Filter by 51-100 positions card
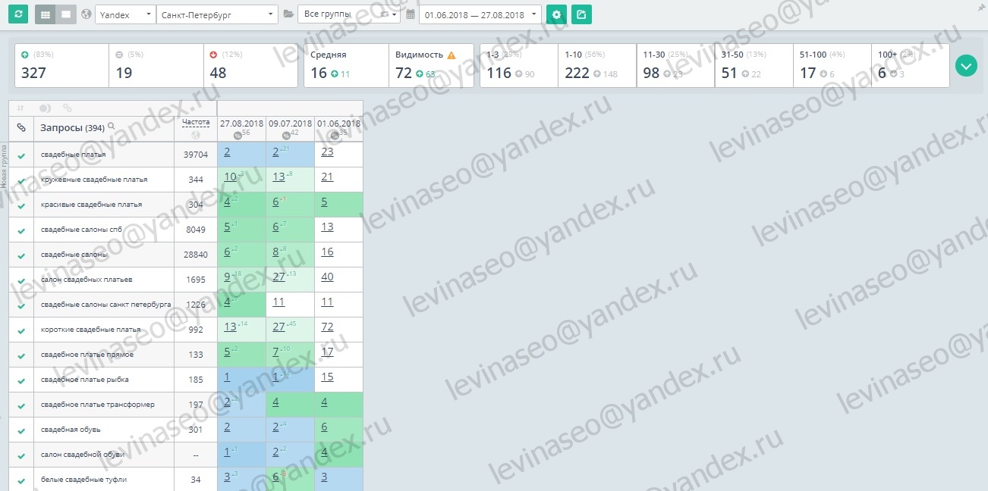 832,65
